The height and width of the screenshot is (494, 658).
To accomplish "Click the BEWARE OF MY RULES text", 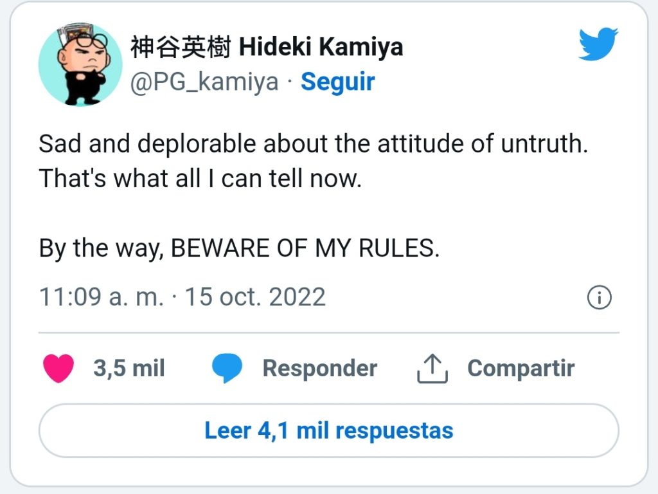I will tap(305, 248).
